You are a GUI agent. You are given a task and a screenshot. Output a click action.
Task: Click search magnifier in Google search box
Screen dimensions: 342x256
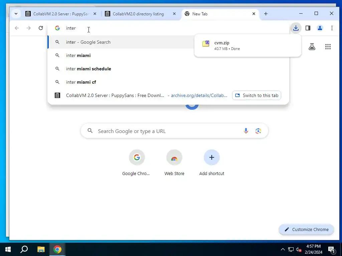tap(90, 131)
